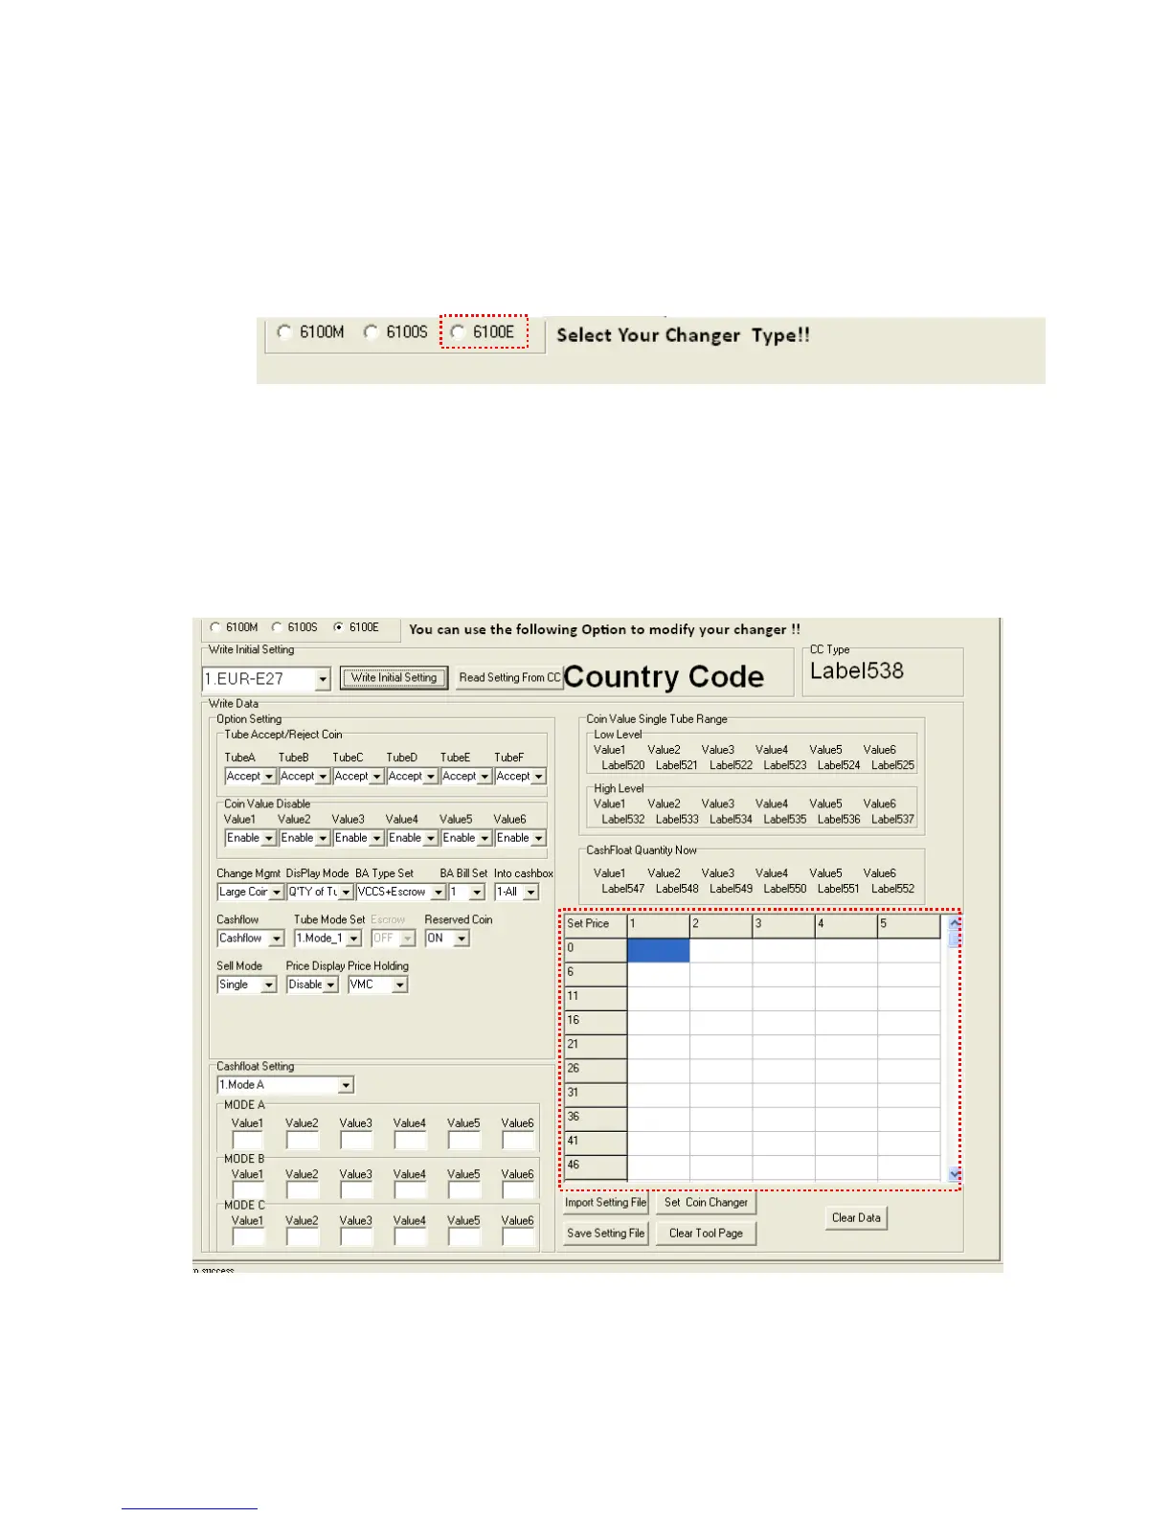Click MODE C Value2 input field
1172x1517 pixels.
click(x=302, y=1236)
